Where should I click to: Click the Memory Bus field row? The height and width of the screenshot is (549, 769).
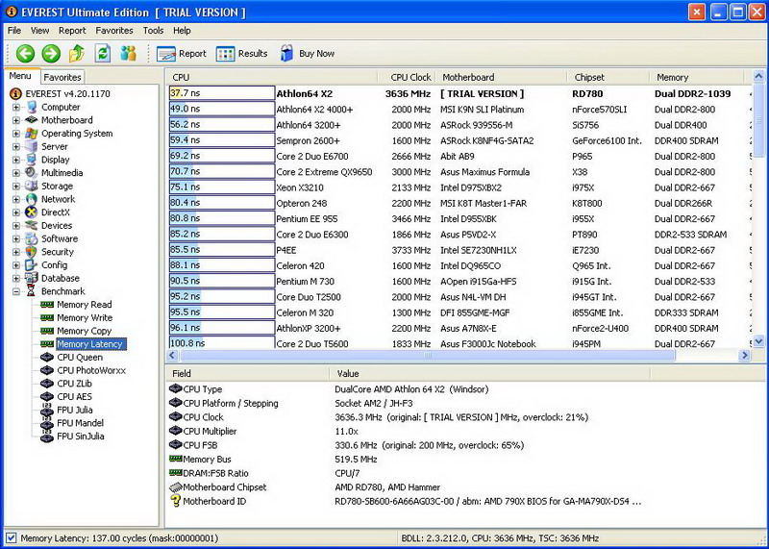pyautogui.click(x=463, y=460)
